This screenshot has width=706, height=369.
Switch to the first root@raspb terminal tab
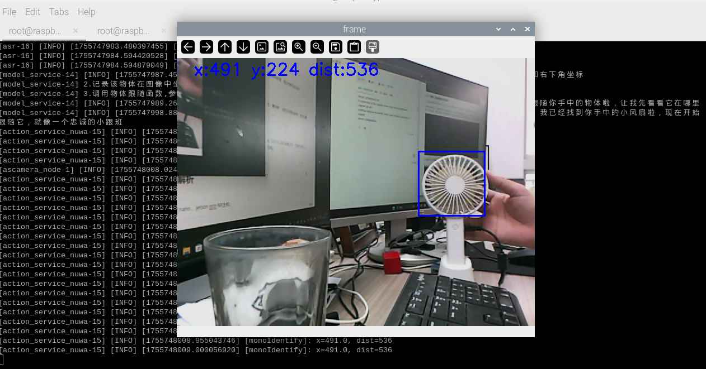coord(35,31)
